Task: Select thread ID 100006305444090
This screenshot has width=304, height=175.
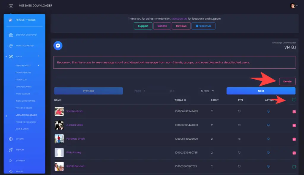Action: point(186,125)
